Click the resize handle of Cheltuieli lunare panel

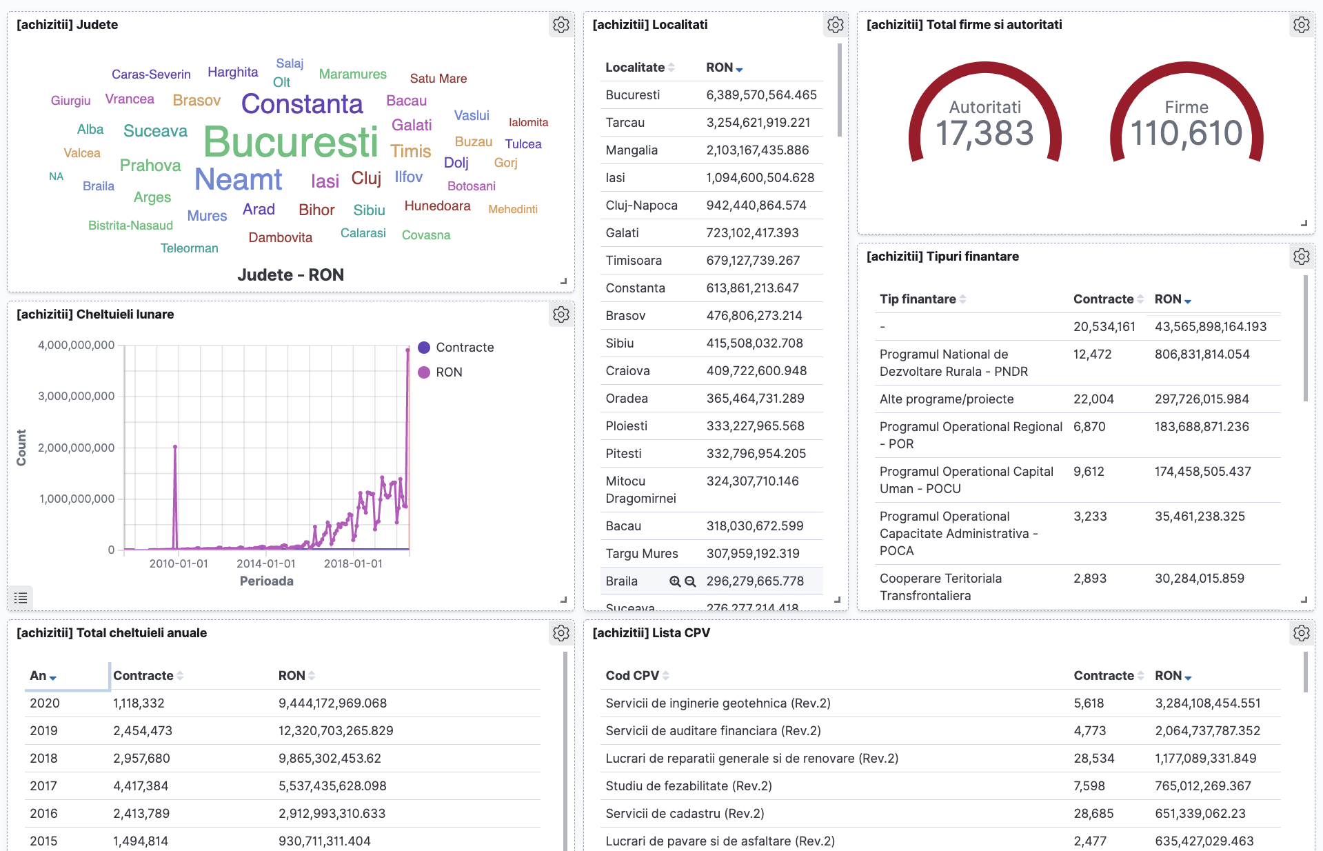click(564, 600)
